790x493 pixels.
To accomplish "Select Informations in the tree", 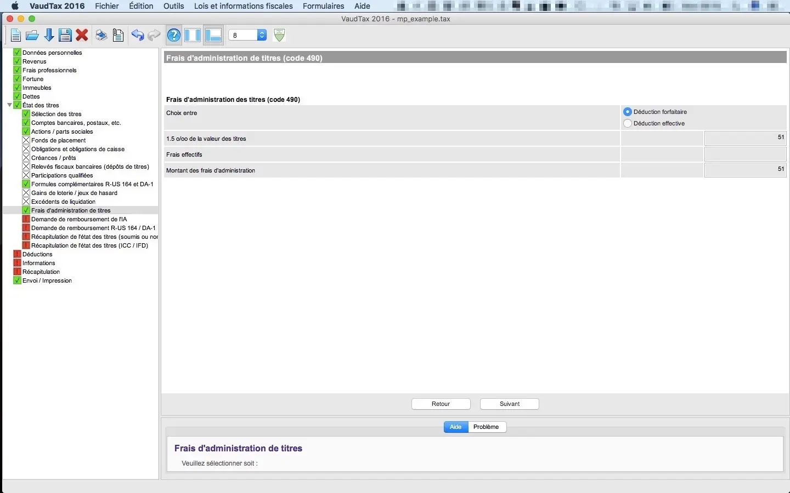I will (x=38, y=263).
